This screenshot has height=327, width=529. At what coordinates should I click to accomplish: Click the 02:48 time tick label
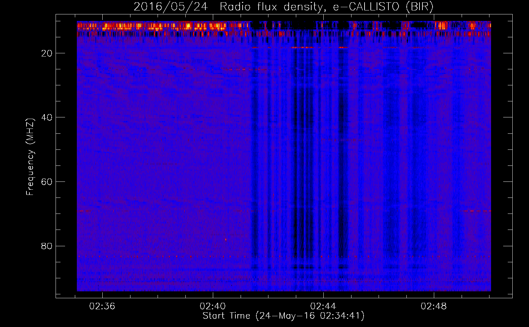point(434,306)
